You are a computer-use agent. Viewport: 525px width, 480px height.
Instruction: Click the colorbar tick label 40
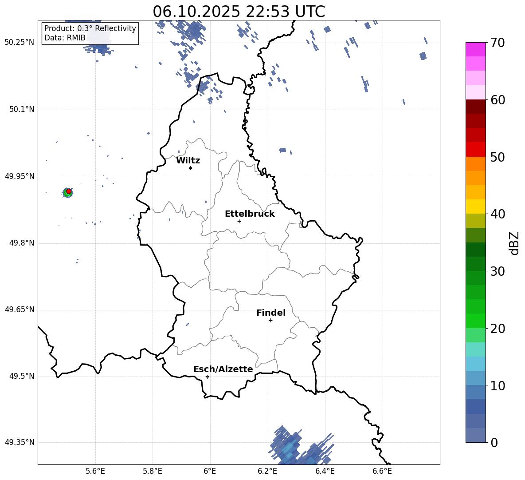click(498, 214)
